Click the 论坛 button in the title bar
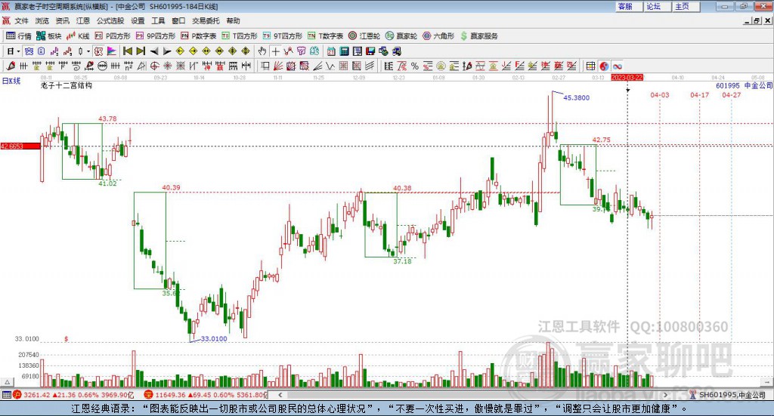774x416 pixels. pos(657,6)
